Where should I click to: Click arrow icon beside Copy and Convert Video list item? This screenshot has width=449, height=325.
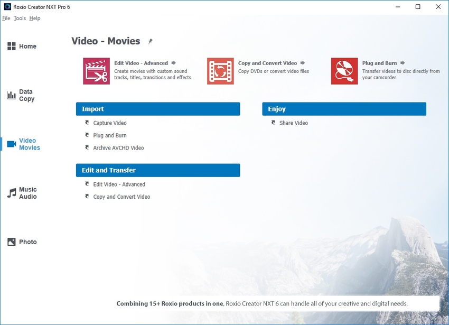87,196
